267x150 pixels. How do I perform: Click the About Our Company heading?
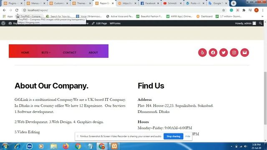(51, 86)
